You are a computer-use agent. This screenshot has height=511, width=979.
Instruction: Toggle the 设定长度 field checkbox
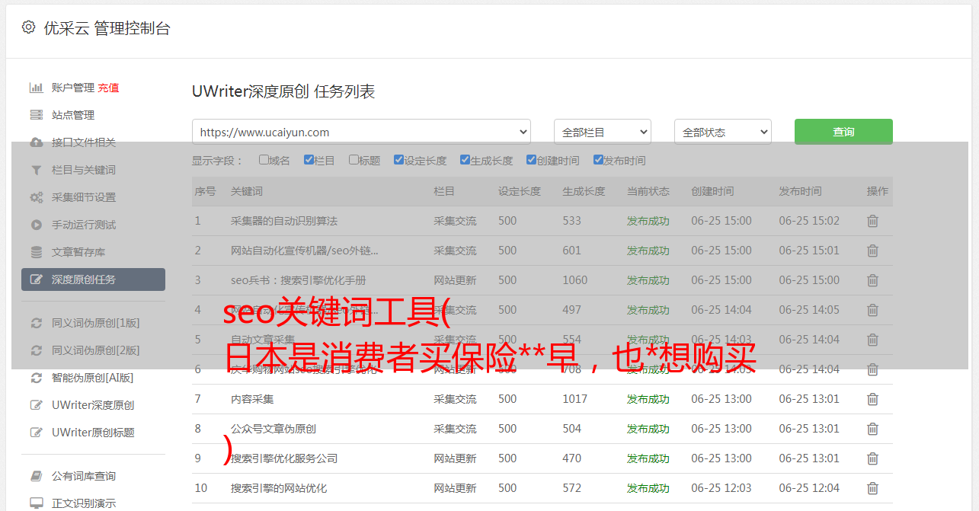point(398,160)
